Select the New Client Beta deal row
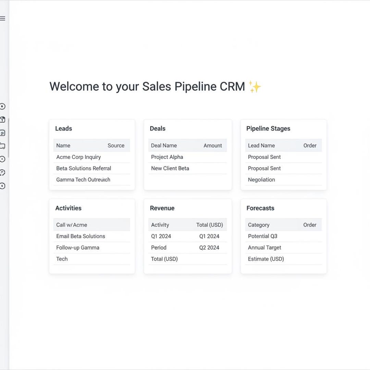 coord(188,169)
